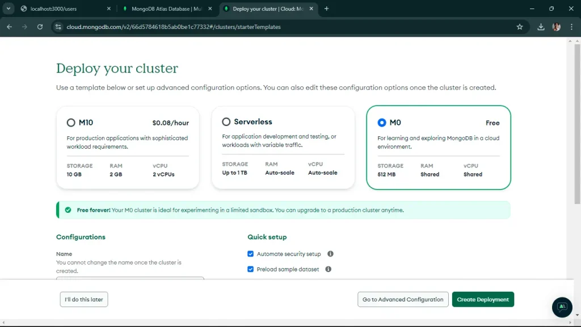Bookmark this page with the star icon
Viewport: 581px width, 327px height.
[520, 26]
